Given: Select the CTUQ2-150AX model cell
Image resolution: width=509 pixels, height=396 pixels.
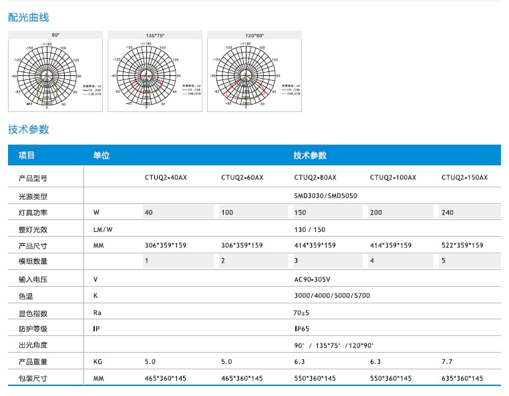Looking at the screenshot, I should 464,177.
